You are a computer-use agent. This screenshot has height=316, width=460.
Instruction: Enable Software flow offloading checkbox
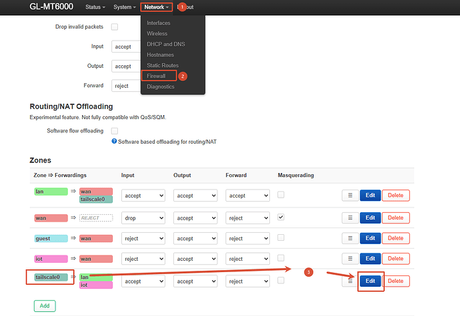coord(115,131)
